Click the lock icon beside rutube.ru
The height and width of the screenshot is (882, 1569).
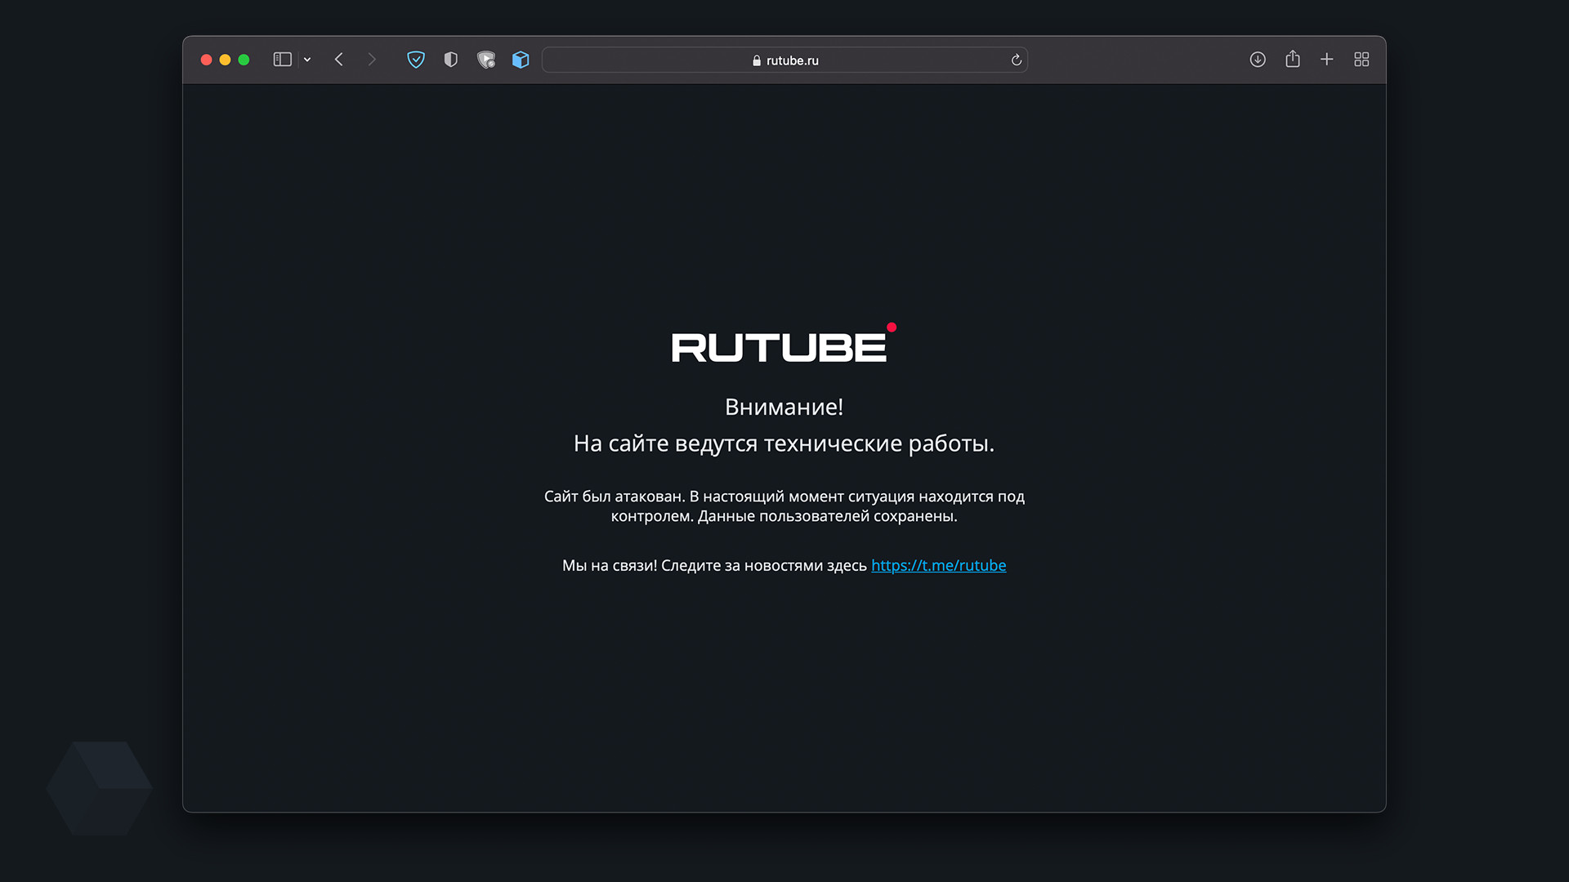pyautogui.click(x=757, y=60)
